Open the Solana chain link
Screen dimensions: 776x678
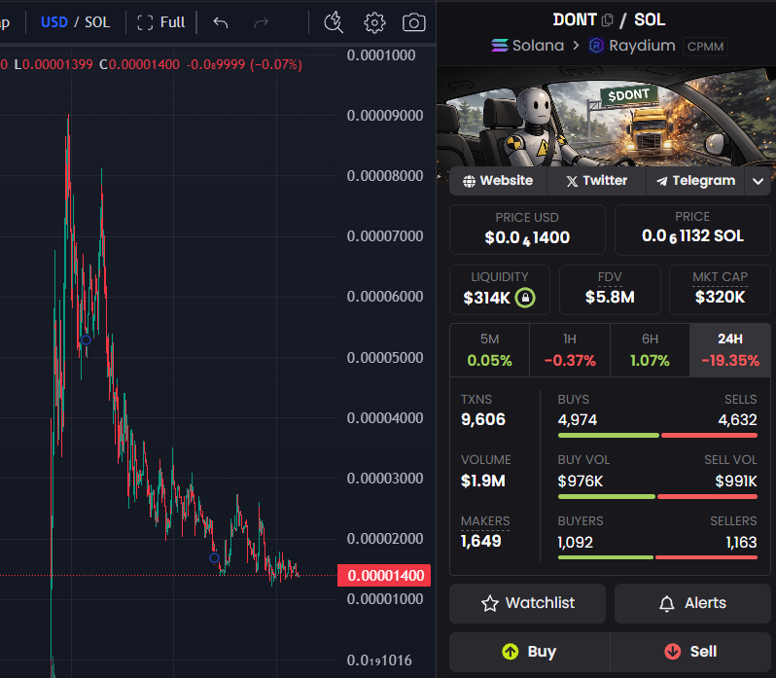tap(528, 46)
